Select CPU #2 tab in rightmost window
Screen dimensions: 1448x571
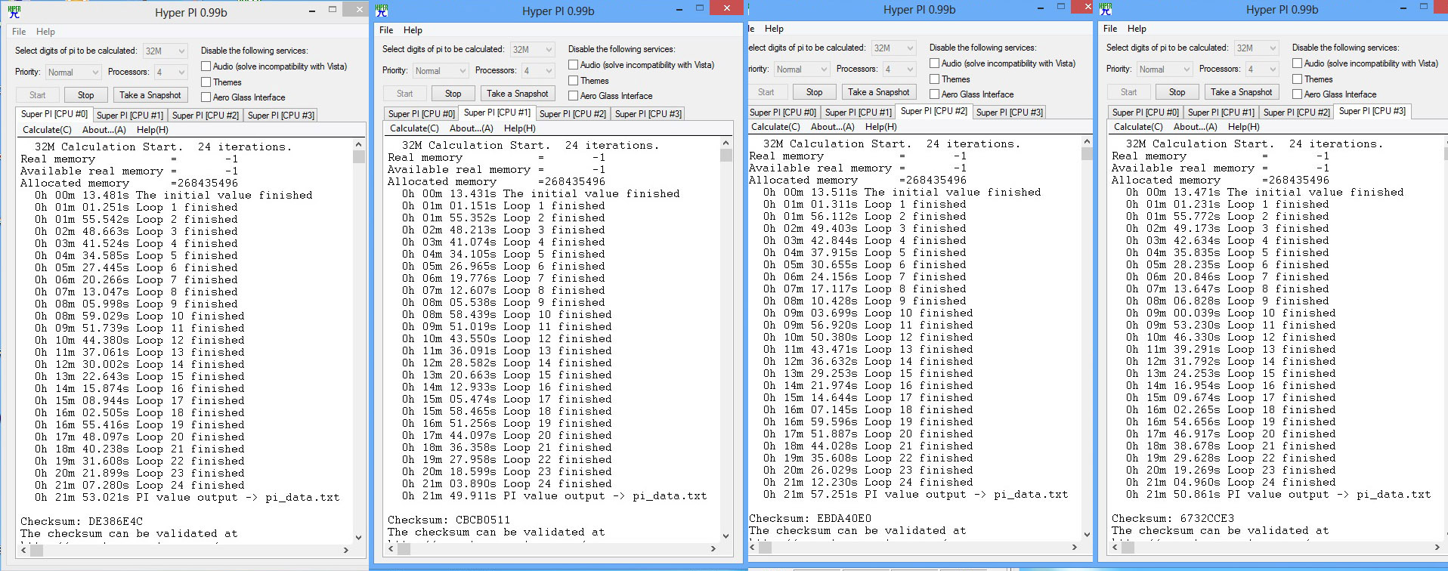tap(1297, 113)
